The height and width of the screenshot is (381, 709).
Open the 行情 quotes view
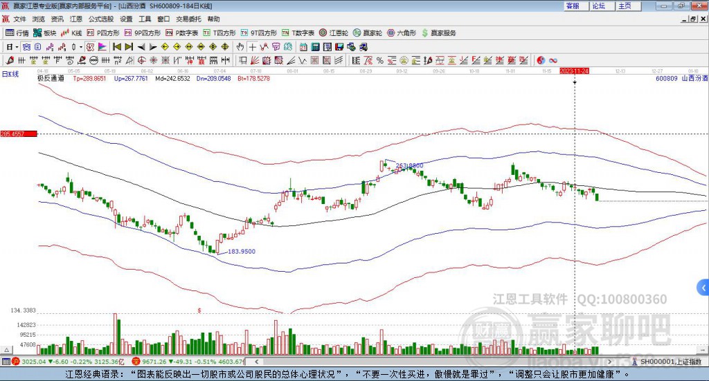pos(17,33)
